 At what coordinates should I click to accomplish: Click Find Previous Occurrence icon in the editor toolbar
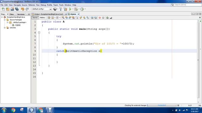[x=67, y=18]
